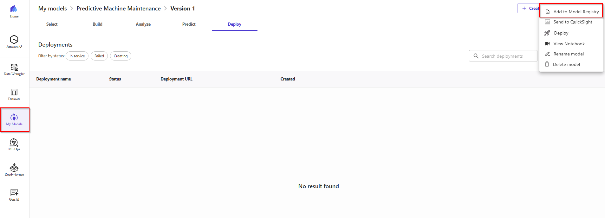This screenshot has width=605, height=218.
Task: Go to Home in the sidebar
Action: pos(14,12)
